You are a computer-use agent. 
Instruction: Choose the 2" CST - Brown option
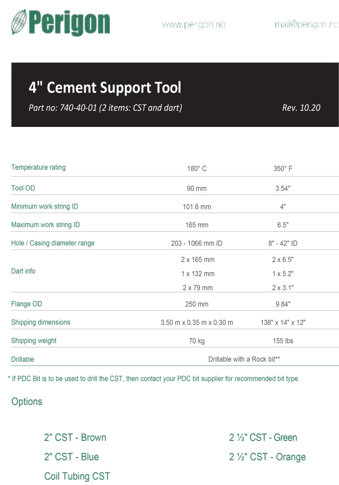(x=75, y=438)
